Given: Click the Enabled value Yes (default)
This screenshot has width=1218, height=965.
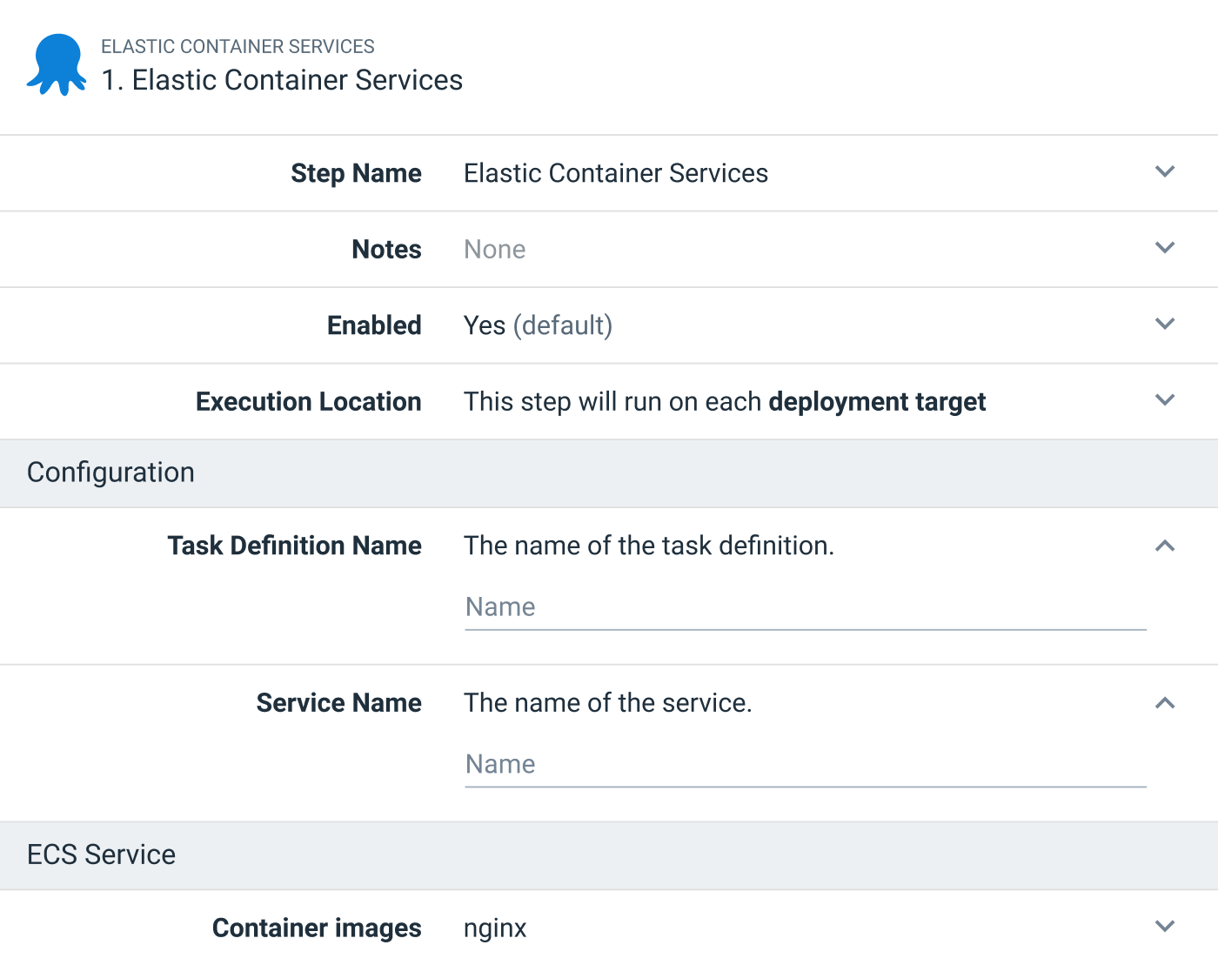Looking at the screenshot, I should (538, 325).
